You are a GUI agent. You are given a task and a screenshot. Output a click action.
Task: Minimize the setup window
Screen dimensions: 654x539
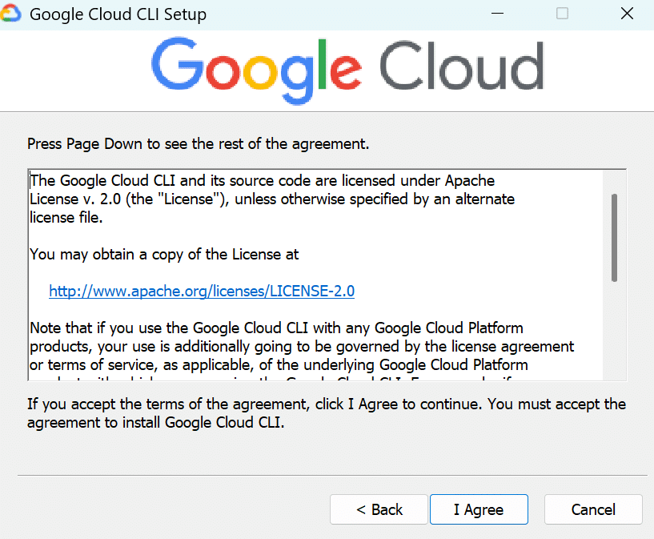497,14
